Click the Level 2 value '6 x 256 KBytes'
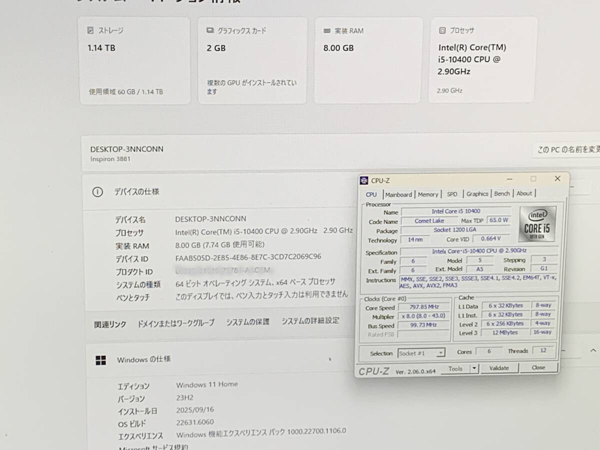This screenshot has height=450, width=600. 505,323
